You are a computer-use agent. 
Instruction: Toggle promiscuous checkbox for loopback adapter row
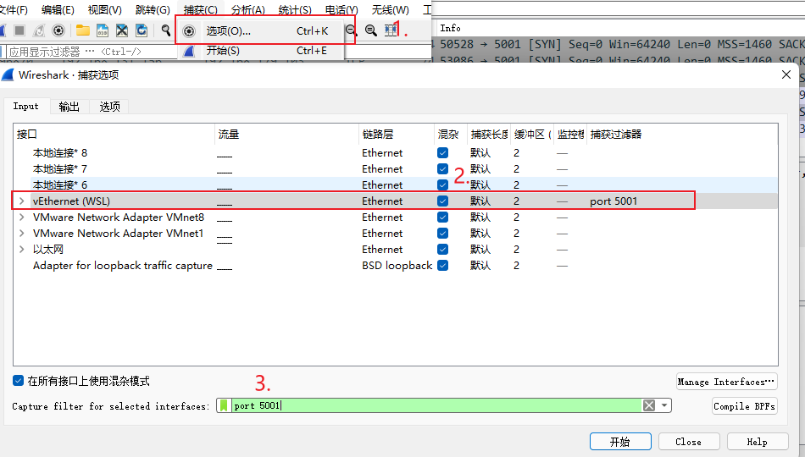tap(442, 265)
